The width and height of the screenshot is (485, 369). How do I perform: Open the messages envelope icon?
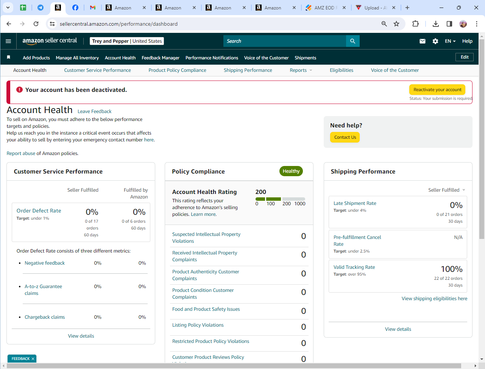tap(423, 41)
